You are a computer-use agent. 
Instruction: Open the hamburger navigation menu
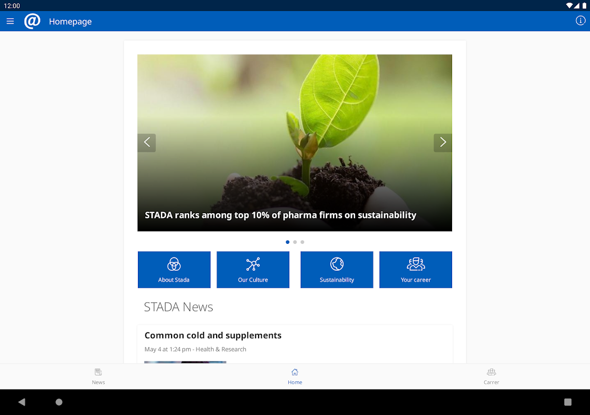tap(10, 21)
